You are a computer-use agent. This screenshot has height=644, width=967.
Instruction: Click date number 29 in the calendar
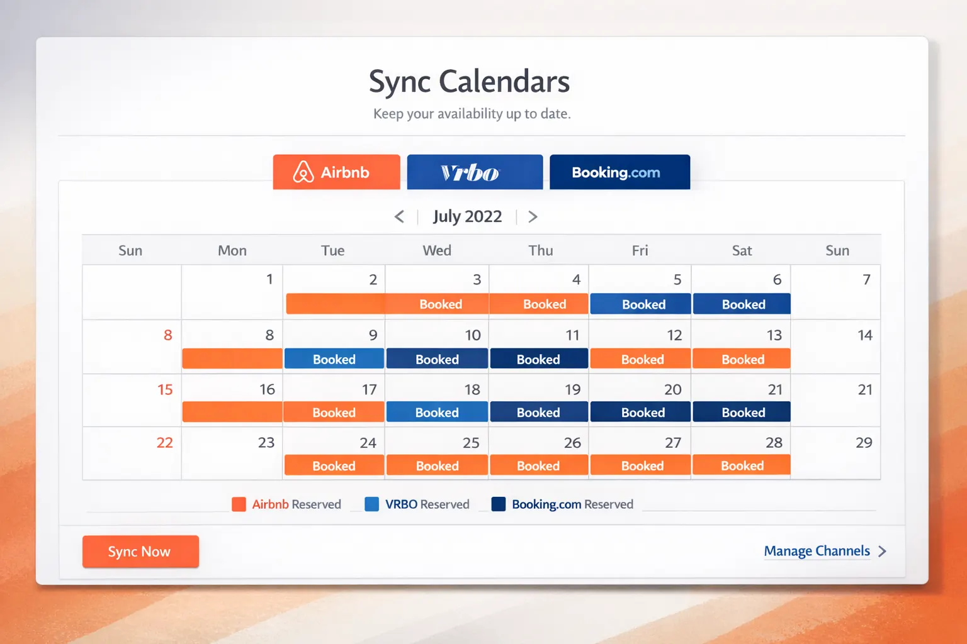click(x=864, y=443)
